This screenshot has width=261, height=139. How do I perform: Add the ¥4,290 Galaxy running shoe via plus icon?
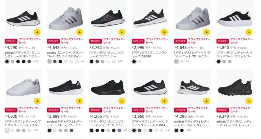coord(37,32)
